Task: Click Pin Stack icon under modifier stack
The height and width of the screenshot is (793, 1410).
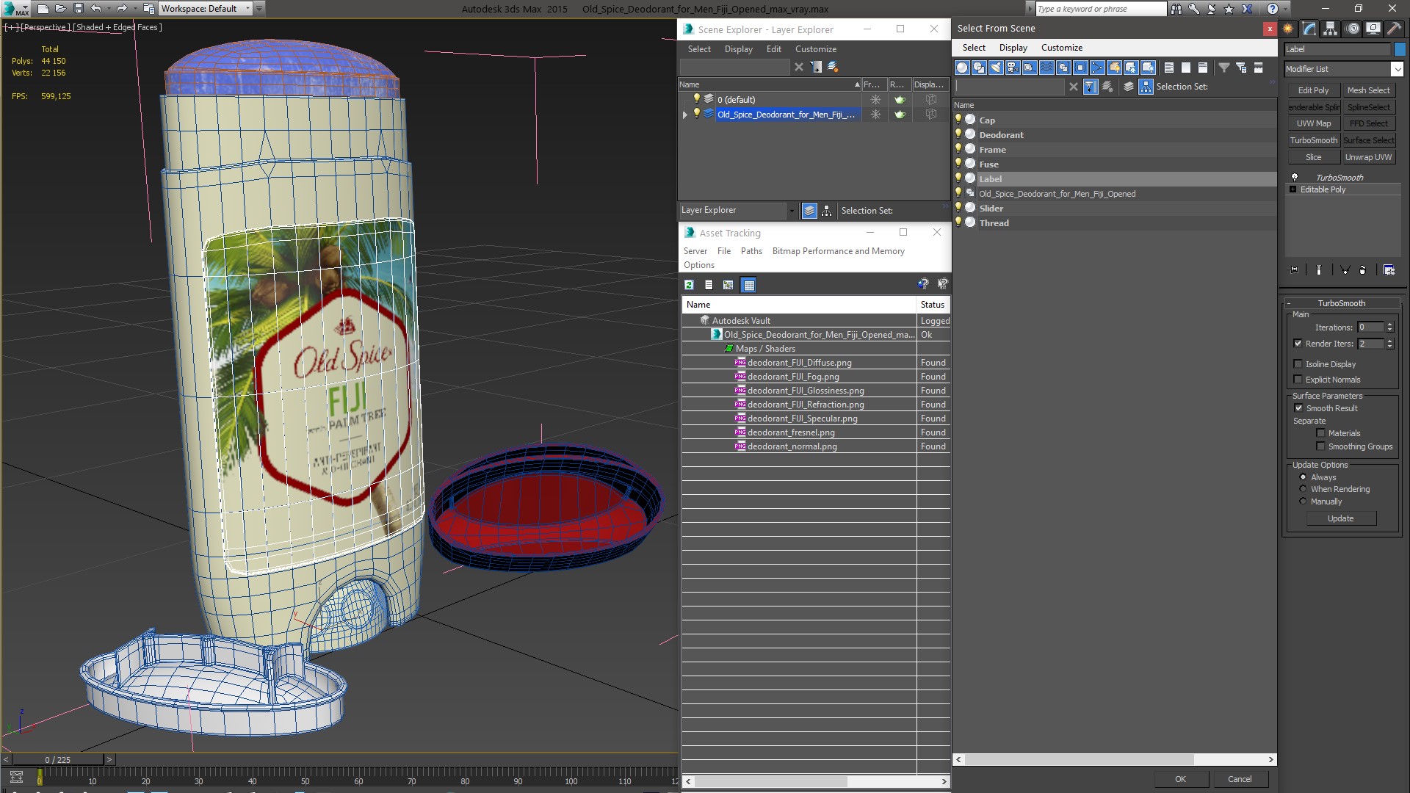Action: point(1294,270)
